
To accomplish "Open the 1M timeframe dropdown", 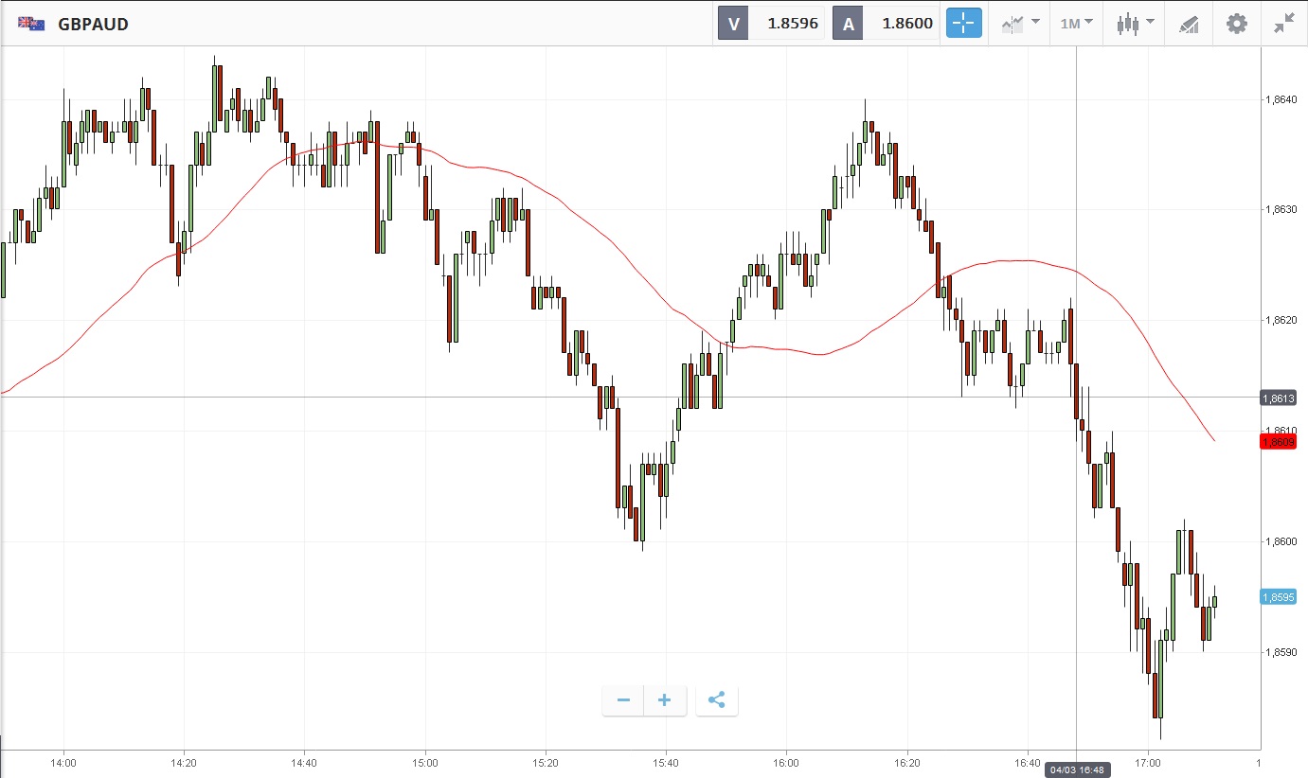I will pos(1076,24).
